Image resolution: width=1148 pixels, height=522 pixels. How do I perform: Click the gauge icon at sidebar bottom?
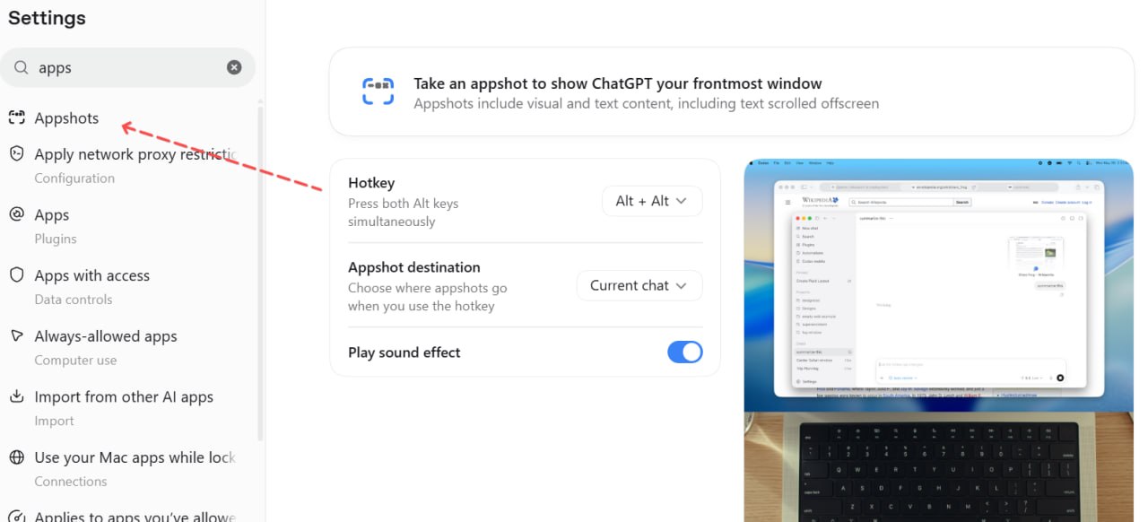16,517
